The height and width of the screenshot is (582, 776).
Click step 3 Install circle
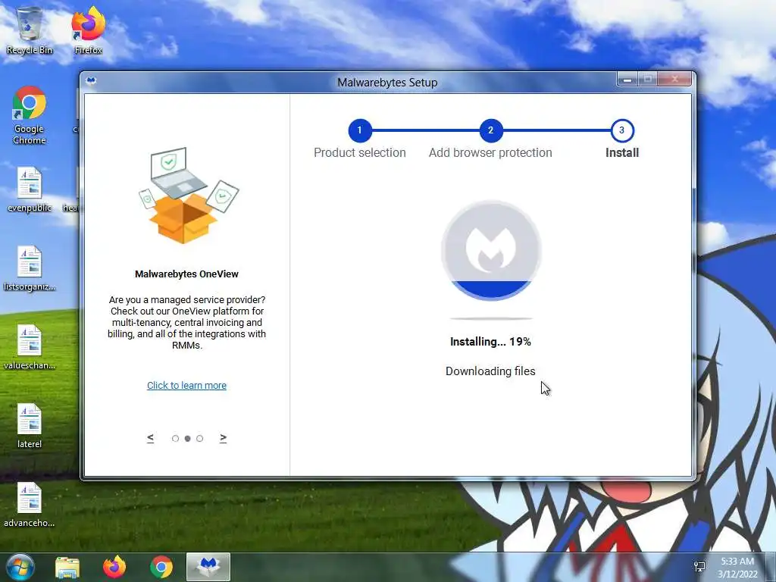tap(622, 130)
